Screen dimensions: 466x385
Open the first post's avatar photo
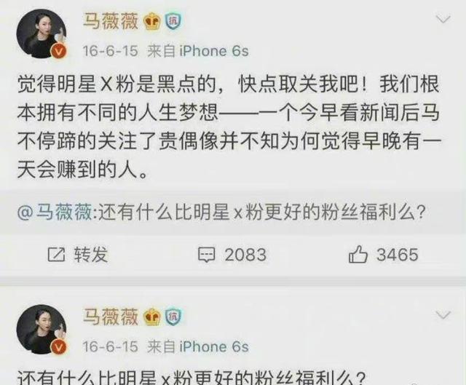tap(41, 33)
